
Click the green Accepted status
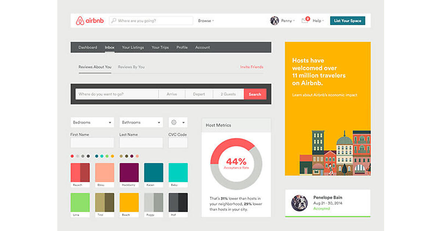click(x=322, y=208)
